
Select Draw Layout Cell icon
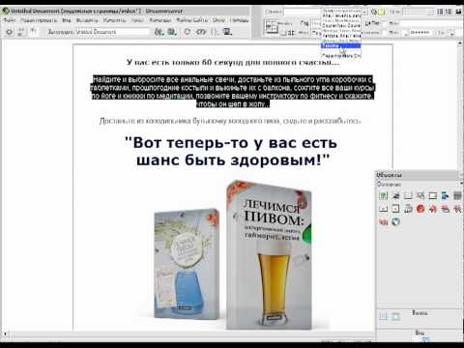point(395,317)
